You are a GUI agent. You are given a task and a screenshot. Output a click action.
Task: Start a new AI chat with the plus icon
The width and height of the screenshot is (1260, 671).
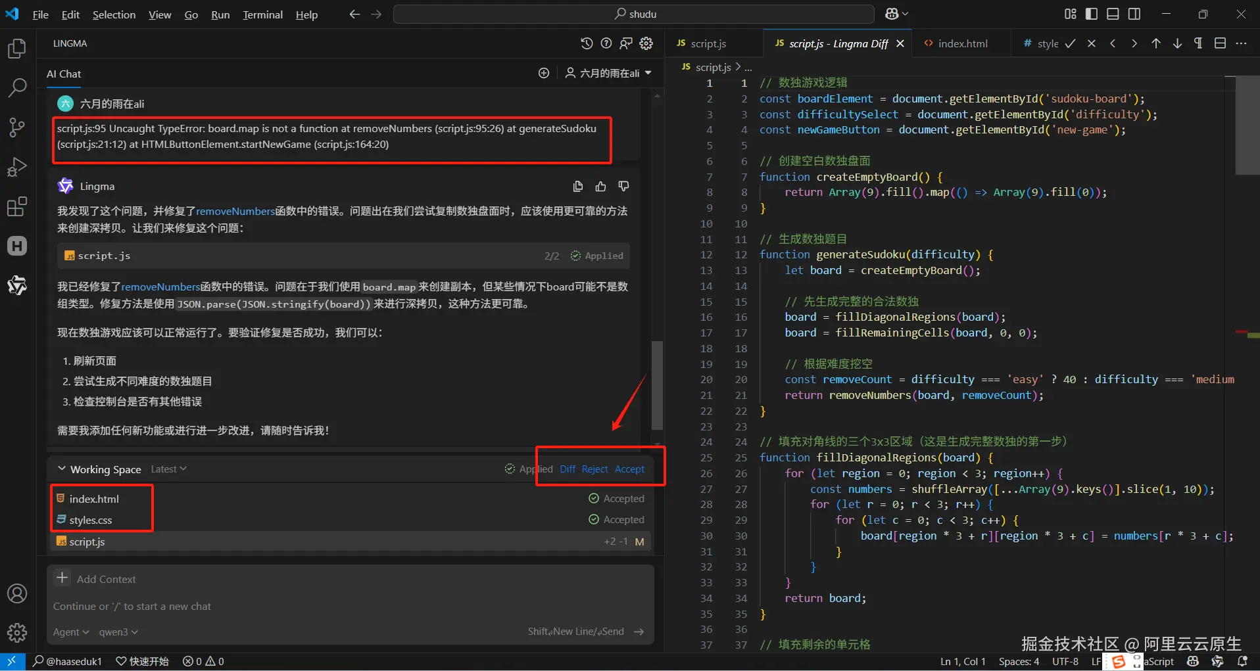pyautogui.click(x=544, y=73)
